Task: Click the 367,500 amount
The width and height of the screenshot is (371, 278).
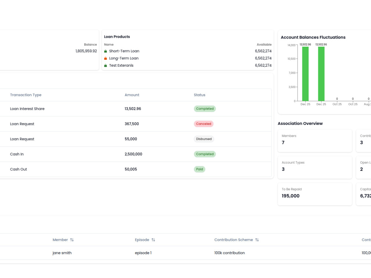Action: [x=132, y=124]
